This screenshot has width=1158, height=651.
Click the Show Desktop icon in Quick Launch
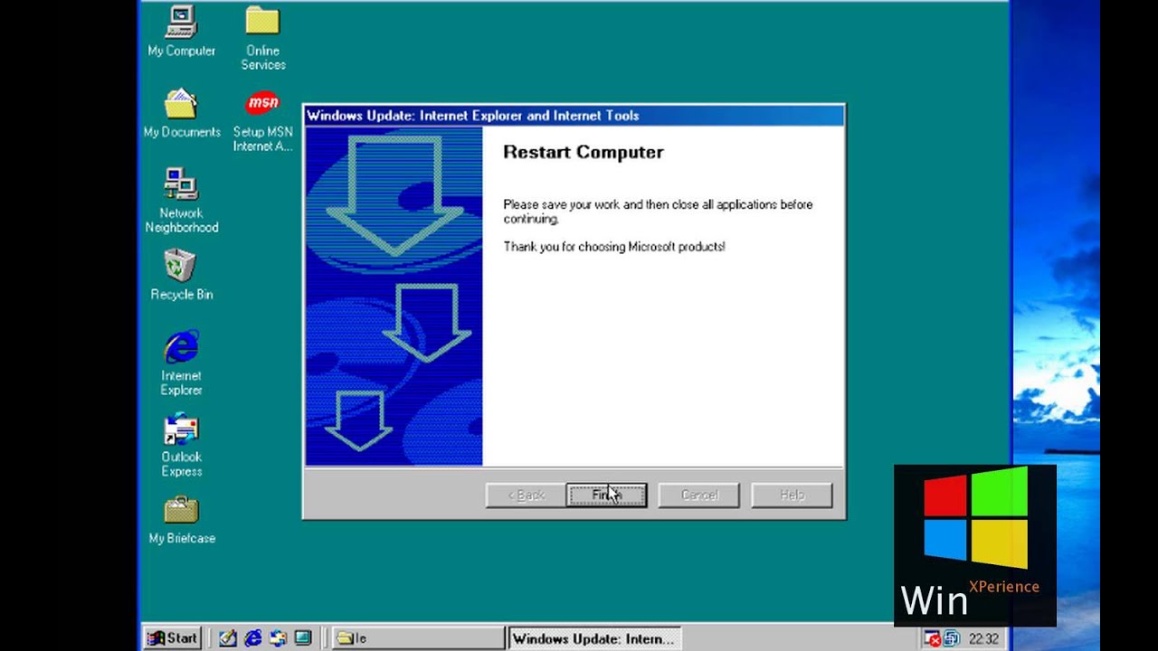click(304, 637)
